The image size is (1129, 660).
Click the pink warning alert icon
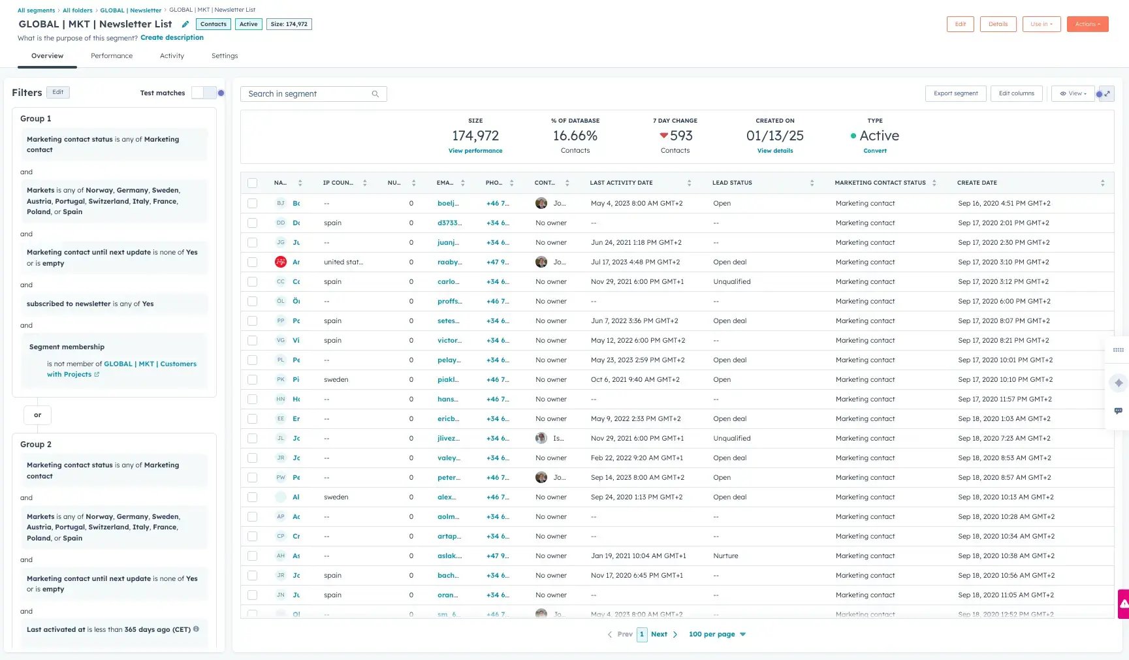coord(1124,604)
